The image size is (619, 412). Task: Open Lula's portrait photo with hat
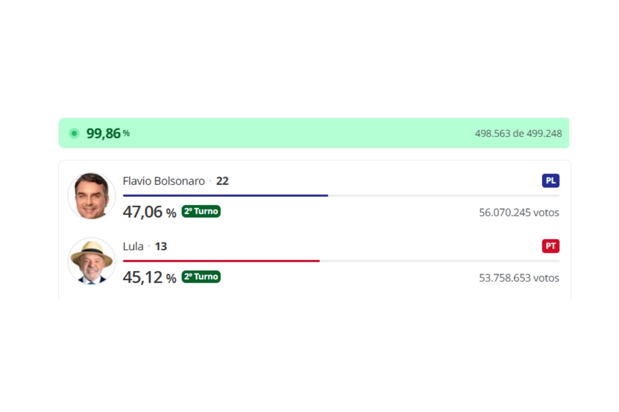[x=92, y=261]
